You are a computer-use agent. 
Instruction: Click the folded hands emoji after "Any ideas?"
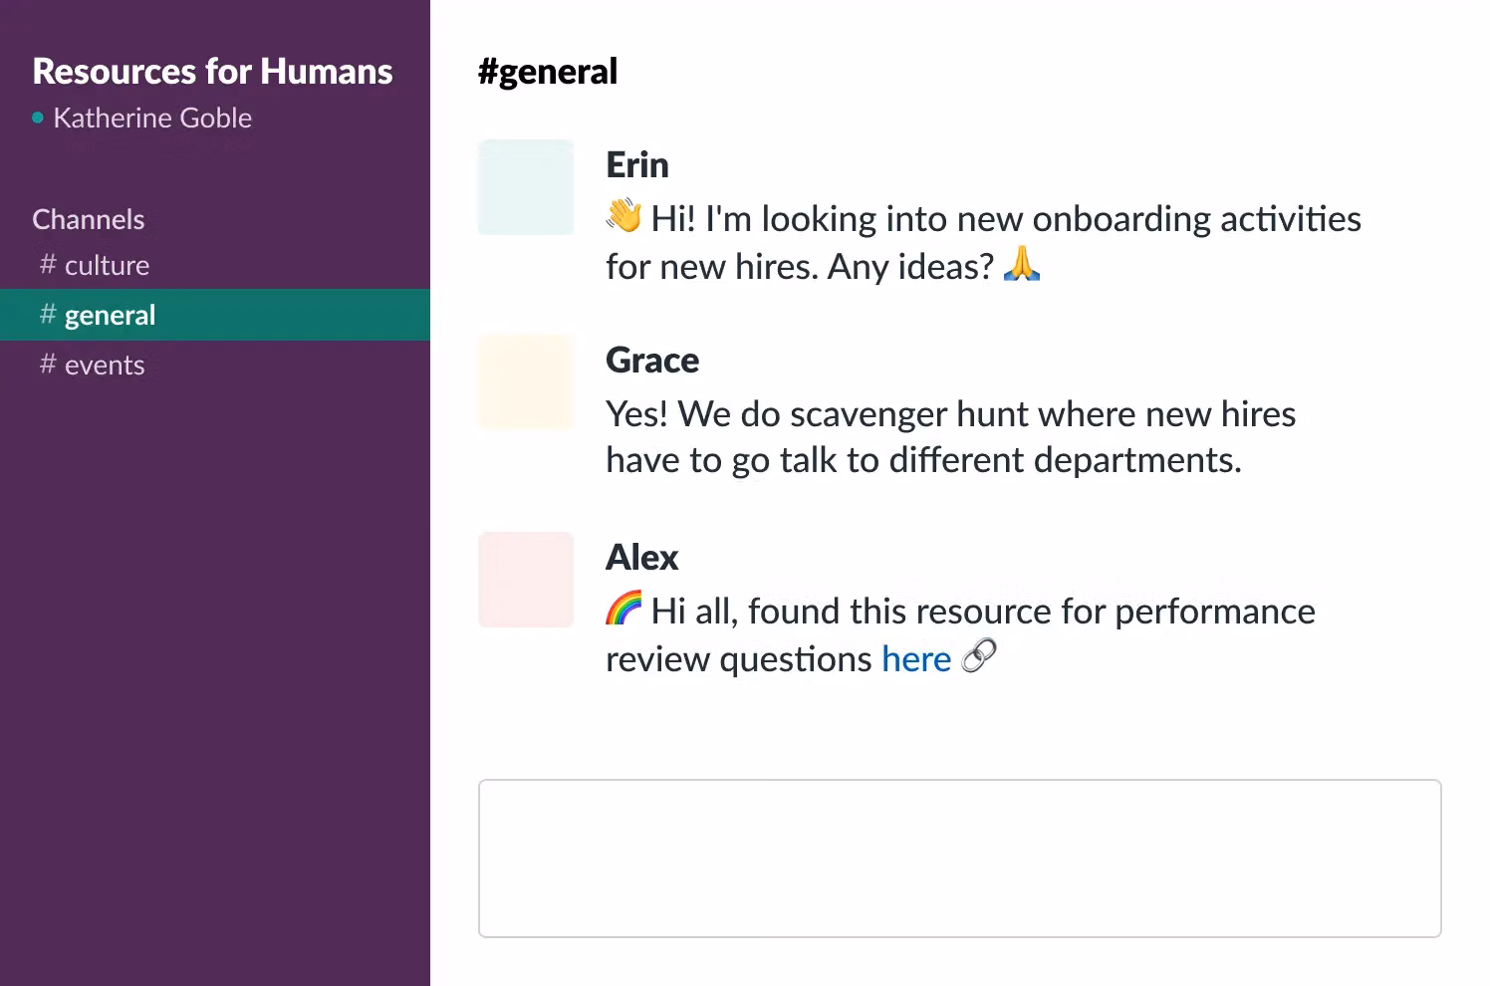click(x=1022, y=265)
